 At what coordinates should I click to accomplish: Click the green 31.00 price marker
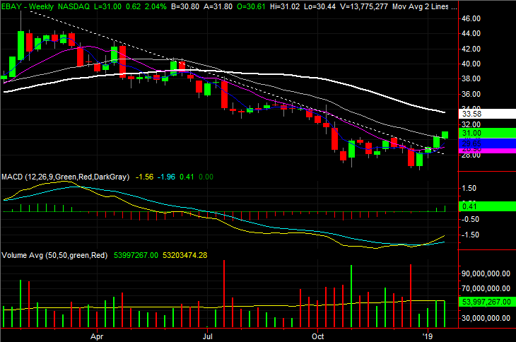click(487, 133)
